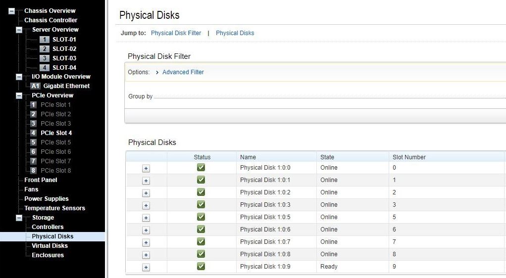This screenshot has height=278, width=506.
Task: Collapse the Storage tree node
Action: point(19,218)
